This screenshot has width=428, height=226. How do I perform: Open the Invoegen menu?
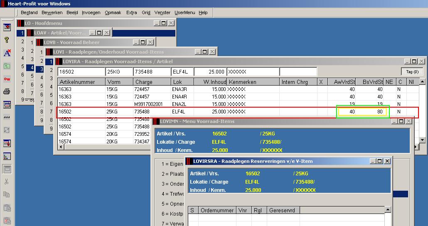pos(91,12)
